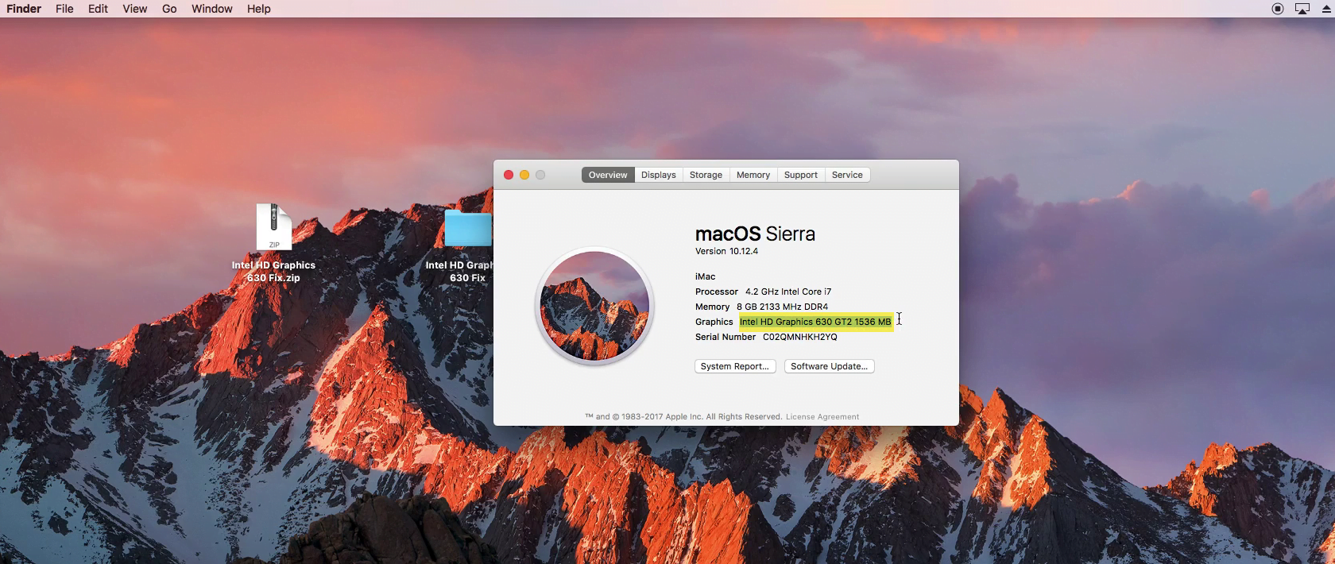
Task: Select the Intel HD Graphics 630 Fix.zip file
Action: click(x=273, y=243)
